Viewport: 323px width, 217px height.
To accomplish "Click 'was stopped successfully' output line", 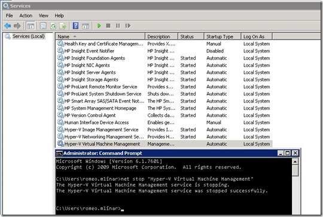I will (161, 191).
